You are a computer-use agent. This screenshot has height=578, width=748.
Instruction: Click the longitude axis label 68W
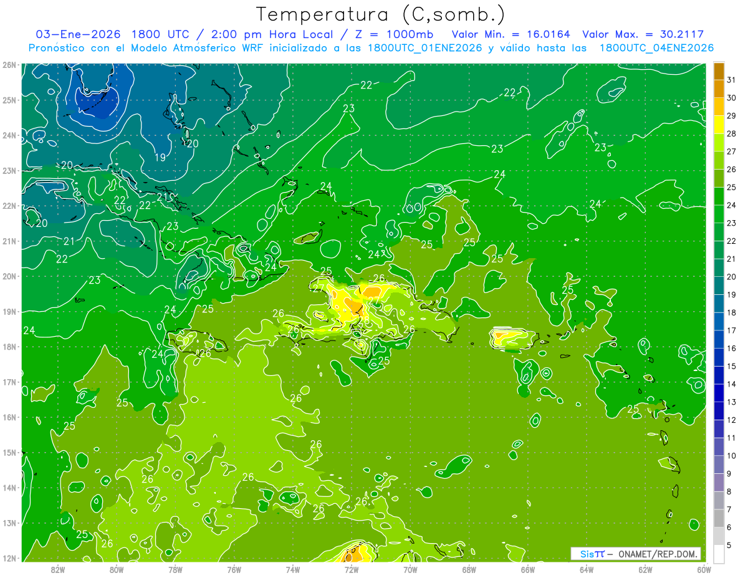point(469,569)
